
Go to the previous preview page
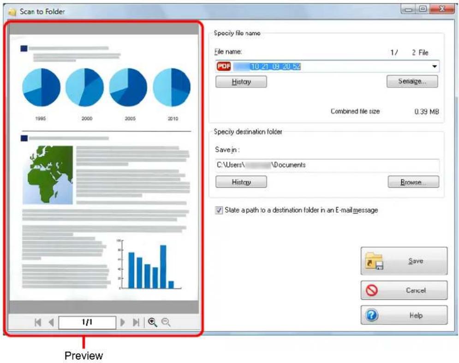51,322
